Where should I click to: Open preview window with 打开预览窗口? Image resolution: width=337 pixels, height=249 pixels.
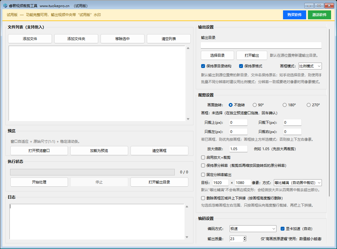39,151
